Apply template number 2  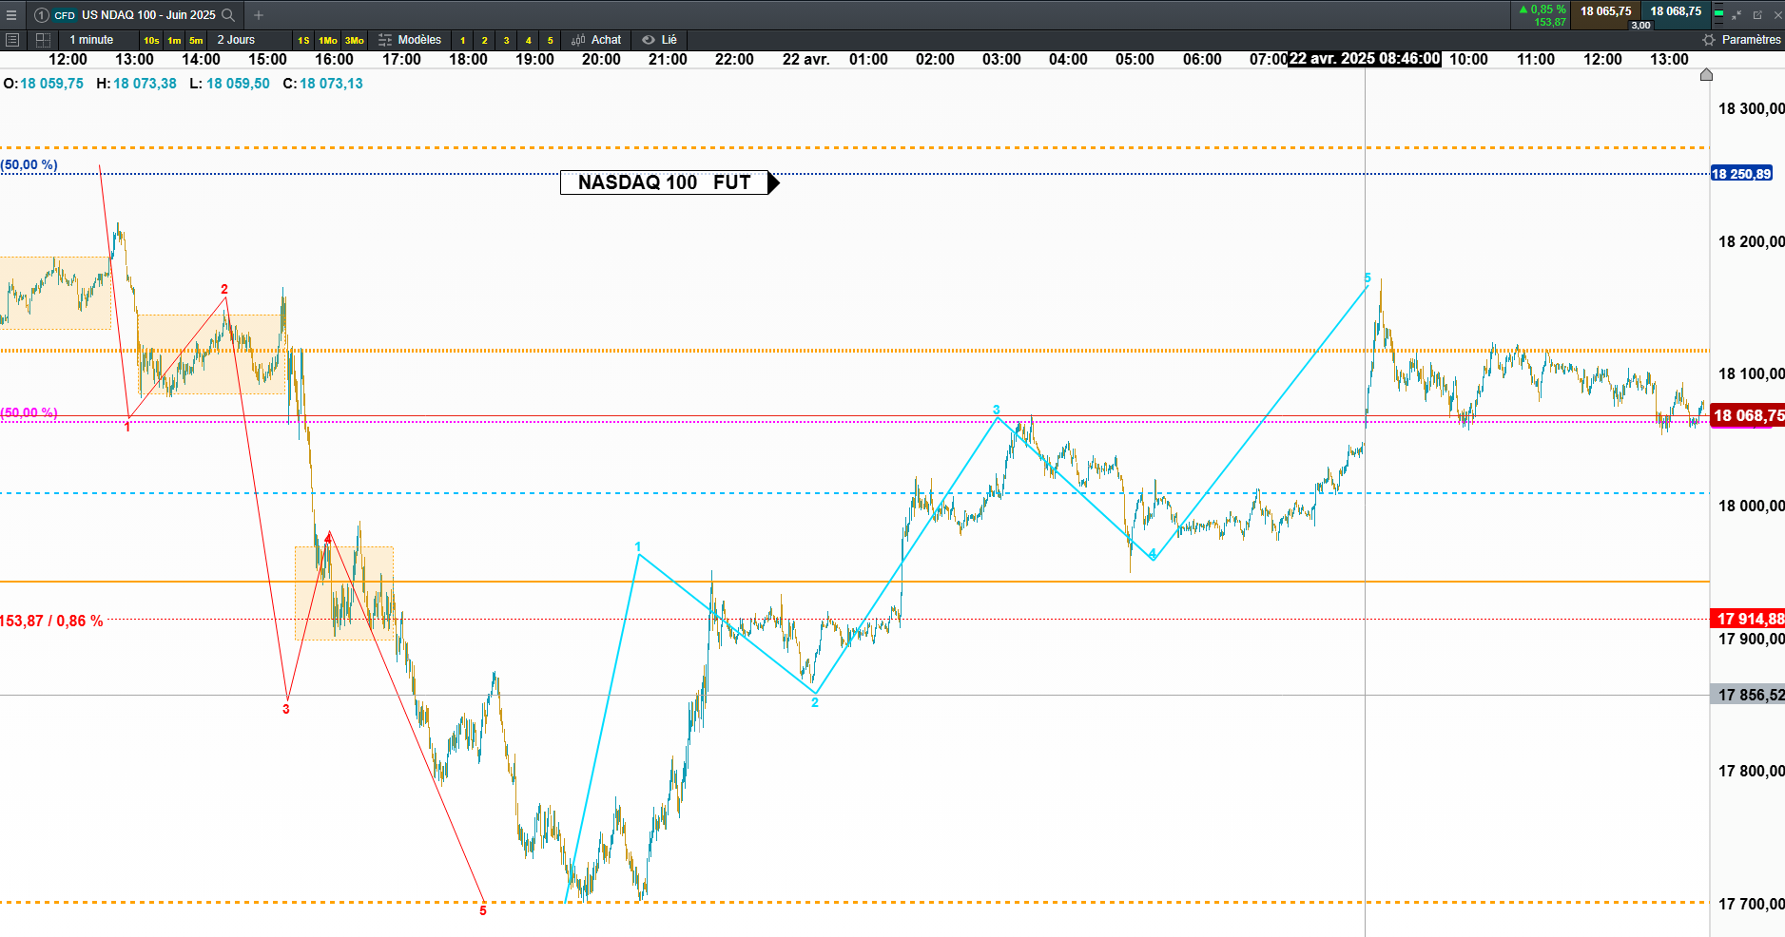485,40
